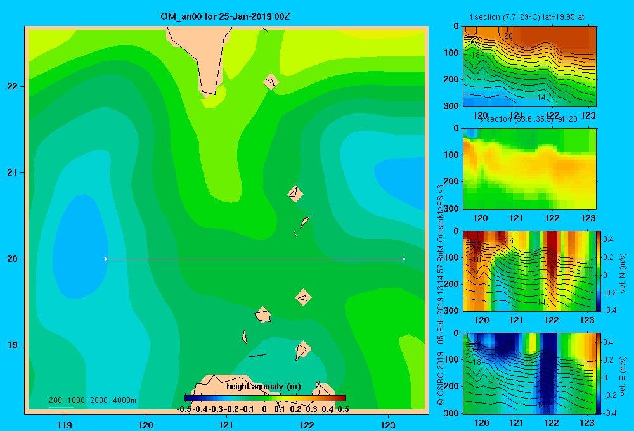This screenshot has height=431, width=634.
Task: Click depth label 300 on the s section
Action: 452,209
